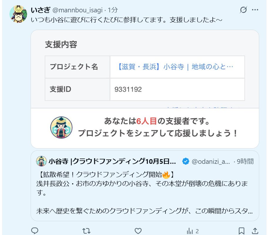Screen dimensions: 268x235
Task: Like the tweet with heart icon
Action: (x=138, y=231)
